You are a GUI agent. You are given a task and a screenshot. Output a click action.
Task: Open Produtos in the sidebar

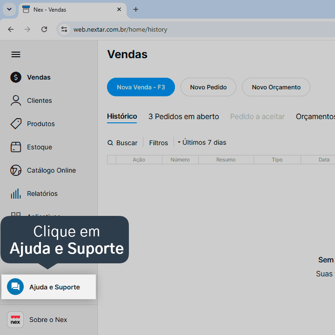pos(41,124)
